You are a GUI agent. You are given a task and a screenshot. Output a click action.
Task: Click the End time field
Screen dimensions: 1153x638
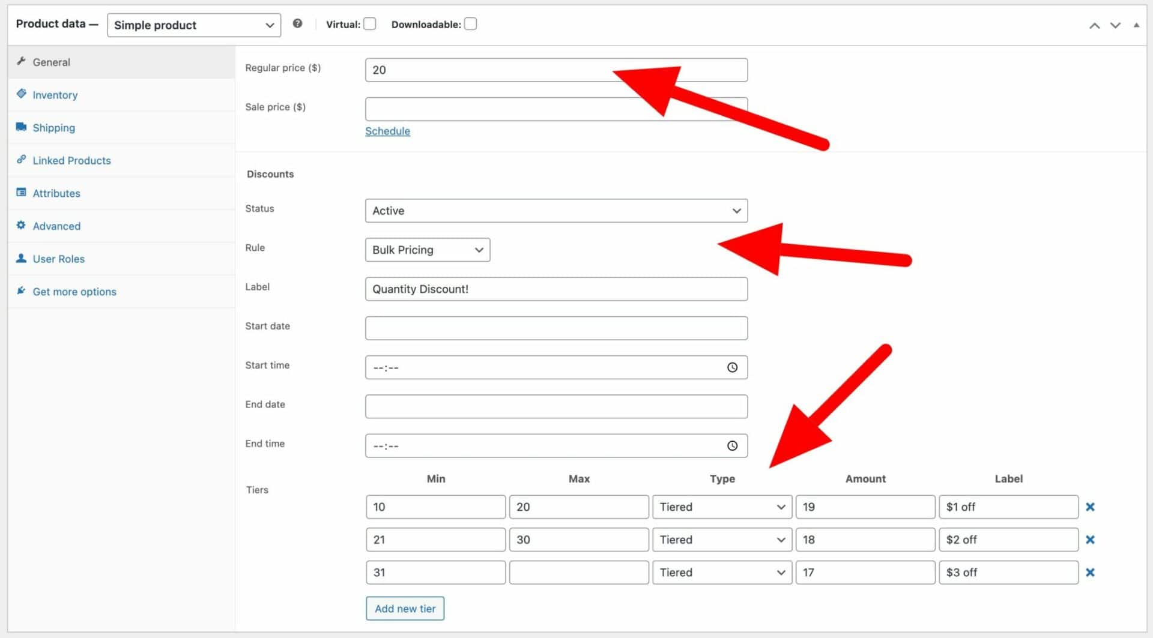pos(556,446)
